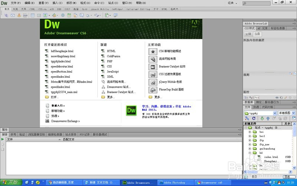This screenshot has height=186, width=297.
Task: Click the blue Put files arrow
Action: pos(268,118)
